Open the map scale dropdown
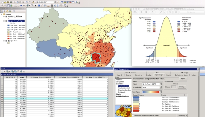This screenshot has width=205, height=117. pos(55,2)
